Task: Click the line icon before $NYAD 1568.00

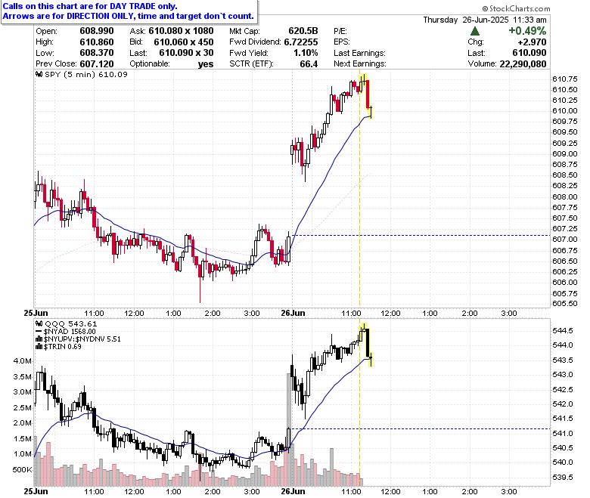Action: click(x=39, y=332)
